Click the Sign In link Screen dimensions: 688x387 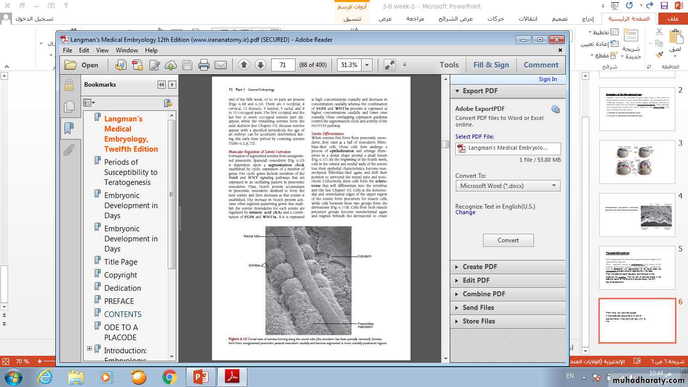click(x=547, y=79)
